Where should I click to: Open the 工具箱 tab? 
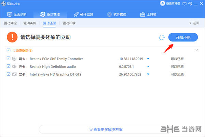click(x=148, y=14)
